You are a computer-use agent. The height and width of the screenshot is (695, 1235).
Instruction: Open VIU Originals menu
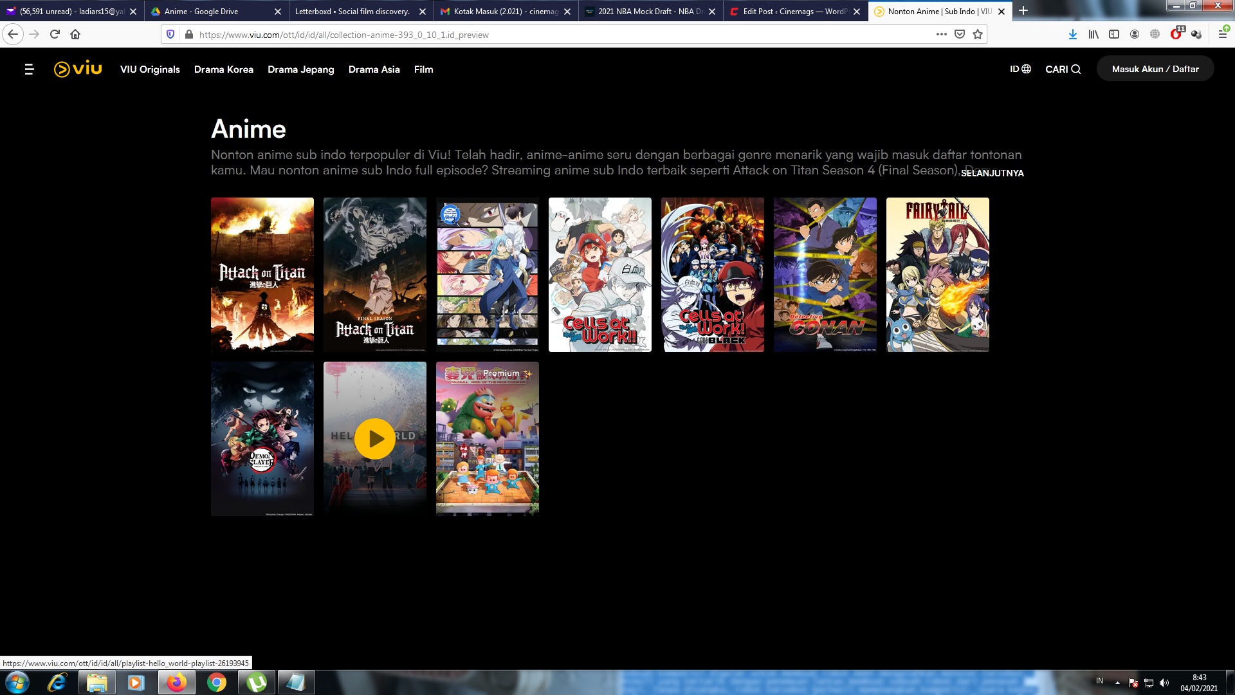150,69
